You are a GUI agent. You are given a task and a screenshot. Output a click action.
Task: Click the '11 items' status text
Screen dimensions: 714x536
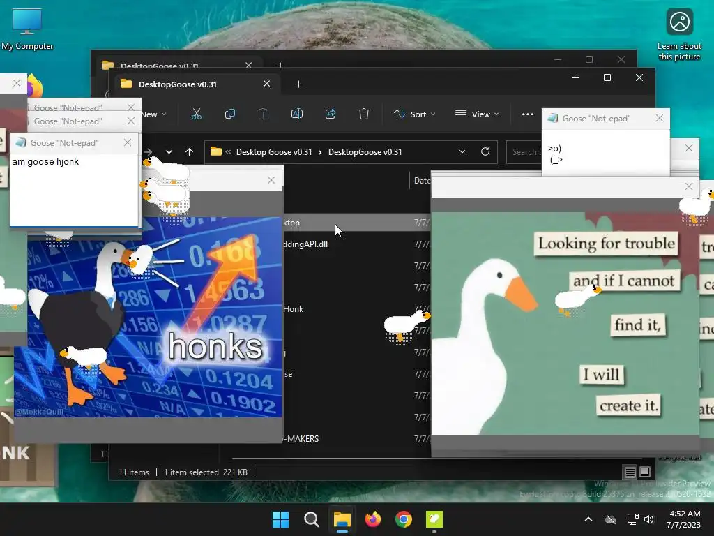click(134, 472)
